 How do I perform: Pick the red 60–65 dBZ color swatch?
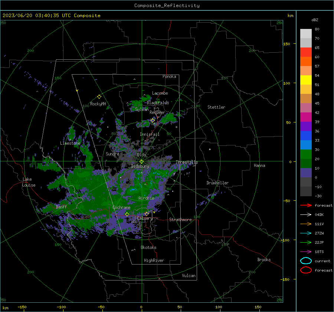[306, 52]
